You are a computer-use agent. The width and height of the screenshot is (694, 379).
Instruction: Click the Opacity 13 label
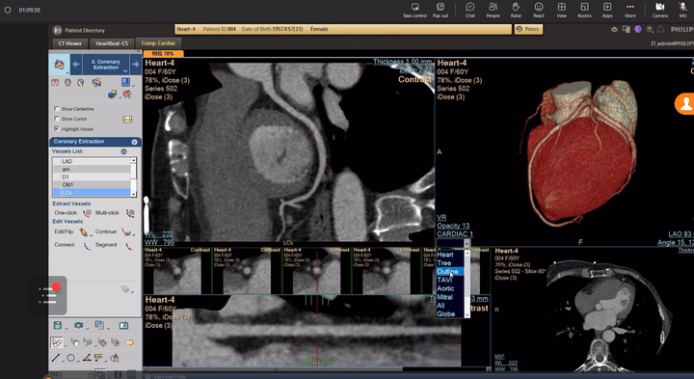453,226
